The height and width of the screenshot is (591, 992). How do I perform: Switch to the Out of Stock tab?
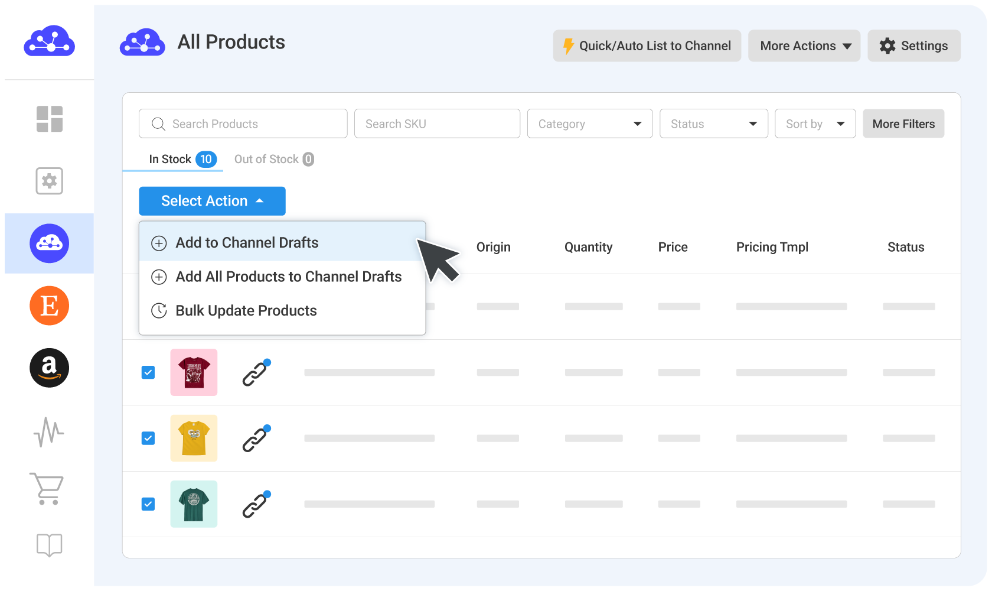(273, 159)
